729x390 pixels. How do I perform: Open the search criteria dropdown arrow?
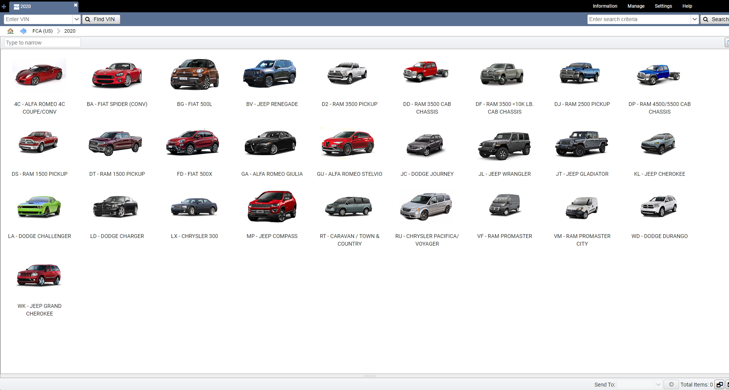(695, 19)
